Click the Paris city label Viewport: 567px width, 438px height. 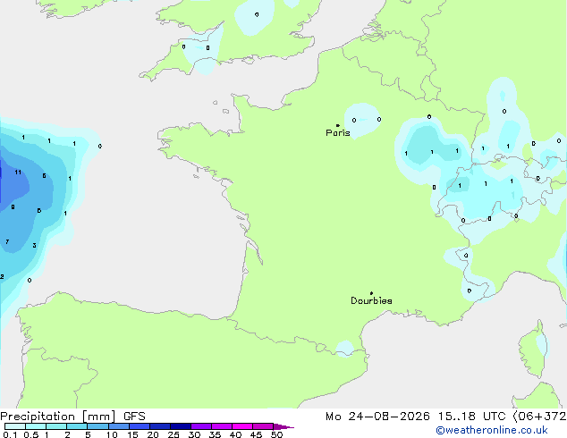(338, 133)
